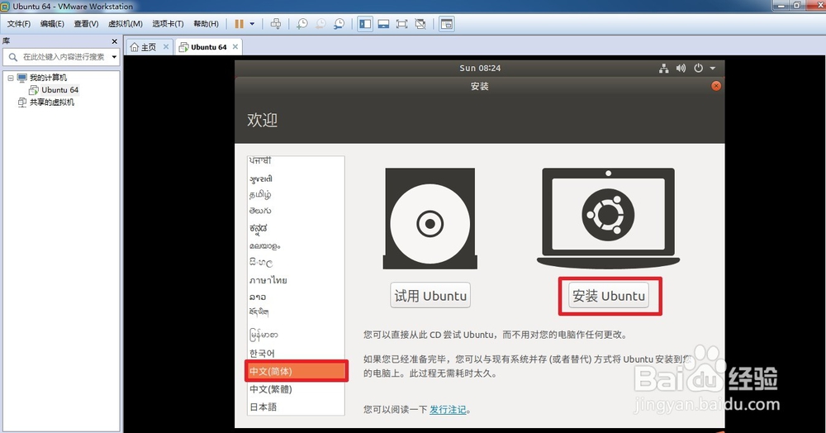Open the 虚拟机(M) menu

[x=126, y=24]
